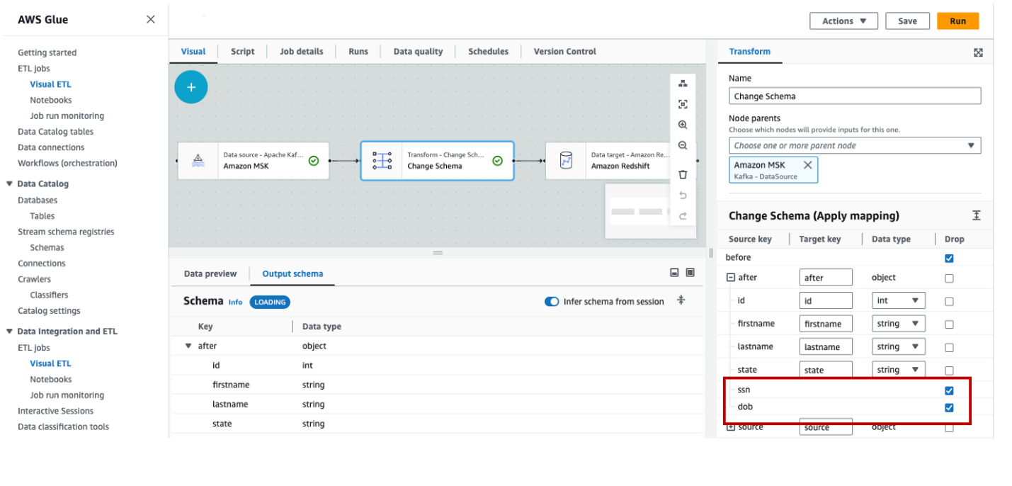
Task: Uncheck Drop for the ssn field
Action: tap(949, 390)
